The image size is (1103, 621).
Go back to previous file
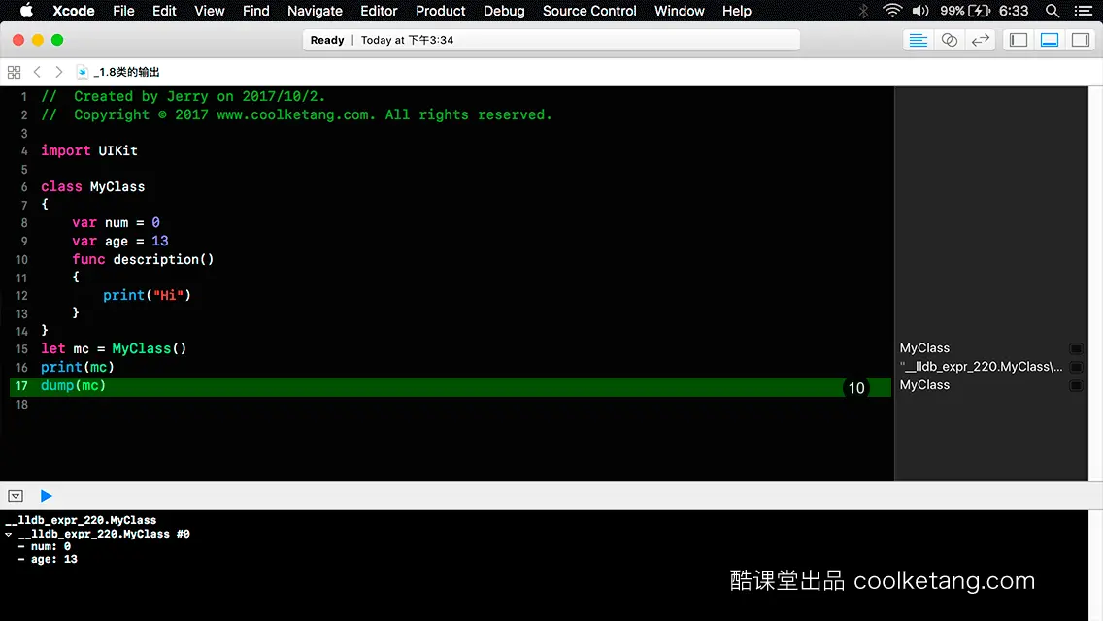tap(37, 72)
